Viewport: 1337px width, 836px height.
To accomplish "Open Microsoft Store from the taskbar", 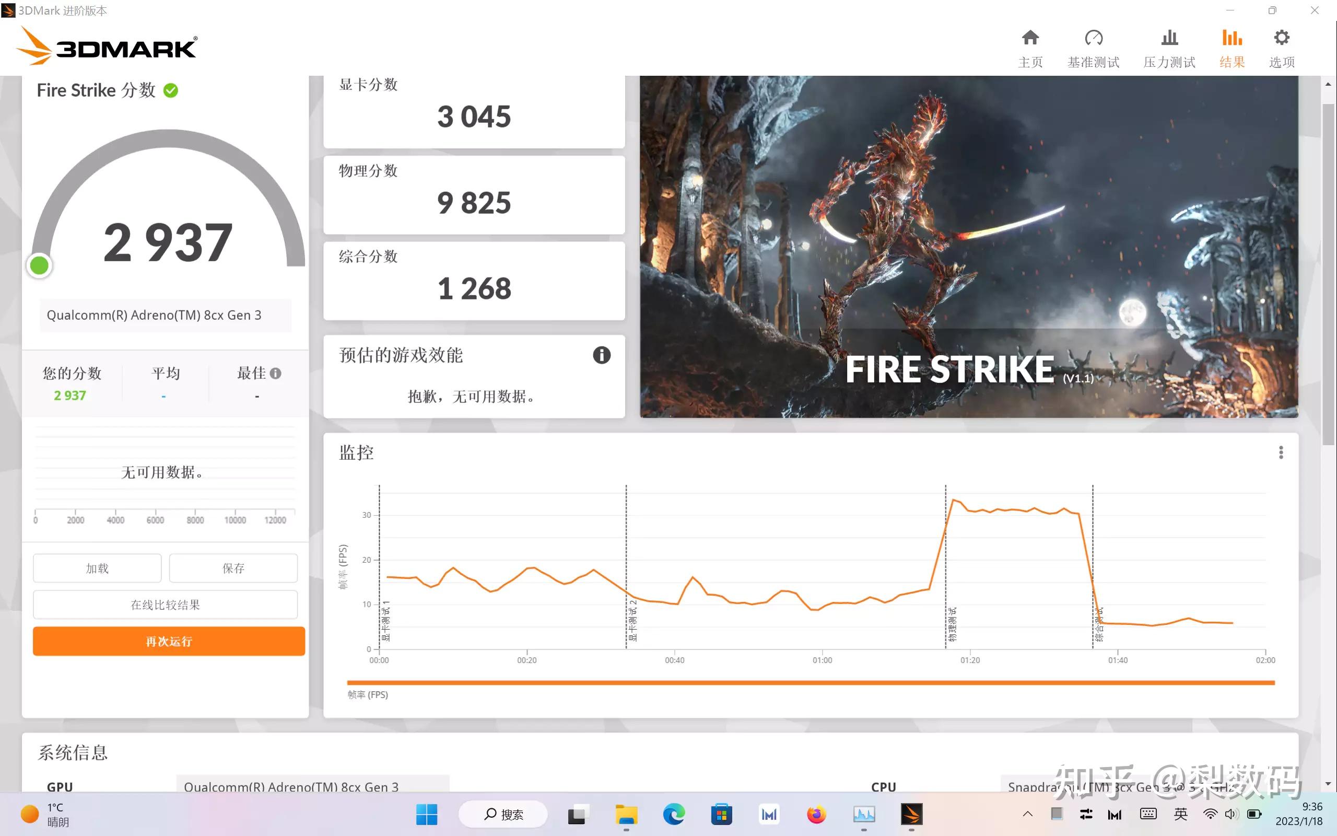I will tap(722, 814).
